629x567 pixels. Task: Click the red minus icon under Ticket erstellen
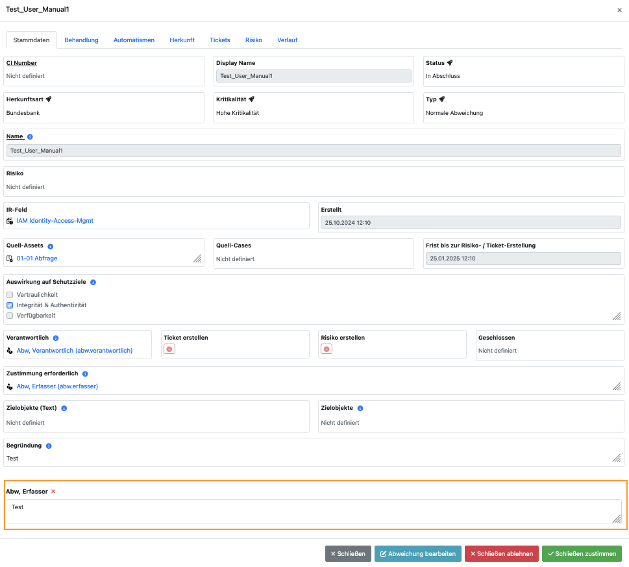coord(169,349)
